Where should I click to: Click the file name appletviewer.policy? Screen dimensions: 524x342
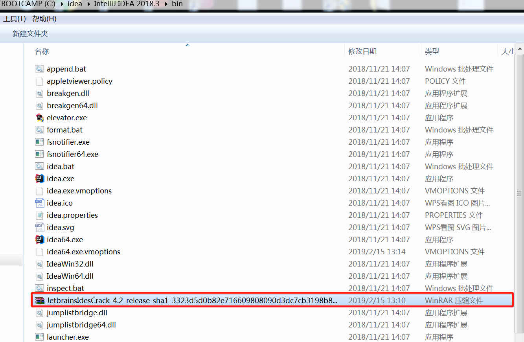79,81
